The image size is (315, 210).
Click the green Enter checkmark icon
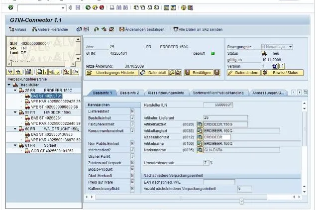click(10, 7)
